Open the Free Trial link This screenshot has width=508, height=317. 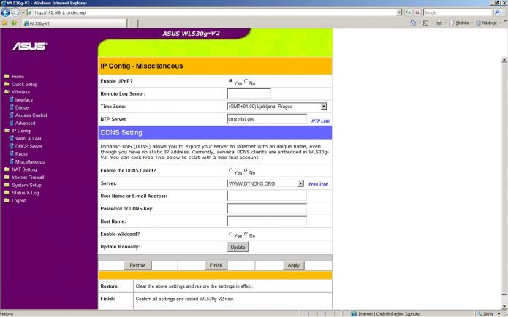(318, 184)
